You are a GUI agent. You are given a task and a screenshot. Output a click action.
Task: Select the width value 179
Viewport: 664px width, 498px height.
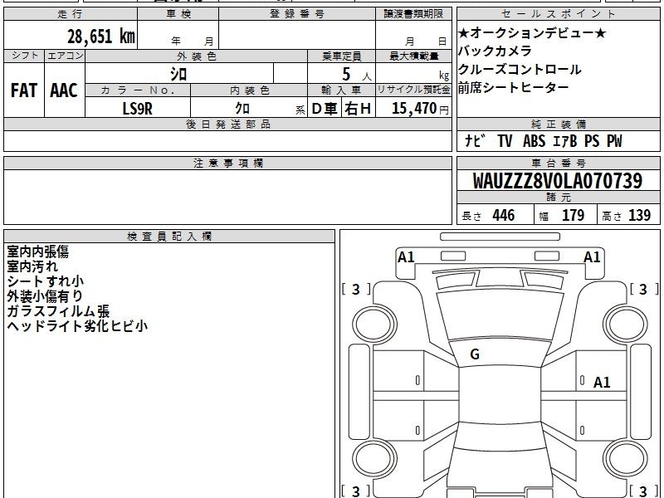point(573,215)
